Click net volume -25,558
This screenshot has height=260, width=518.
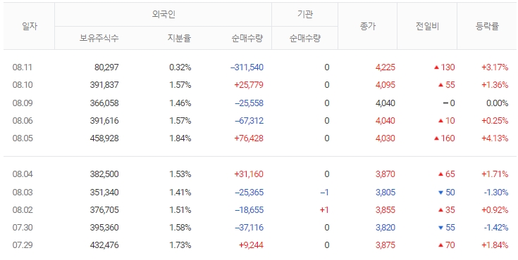pos(249,103)
